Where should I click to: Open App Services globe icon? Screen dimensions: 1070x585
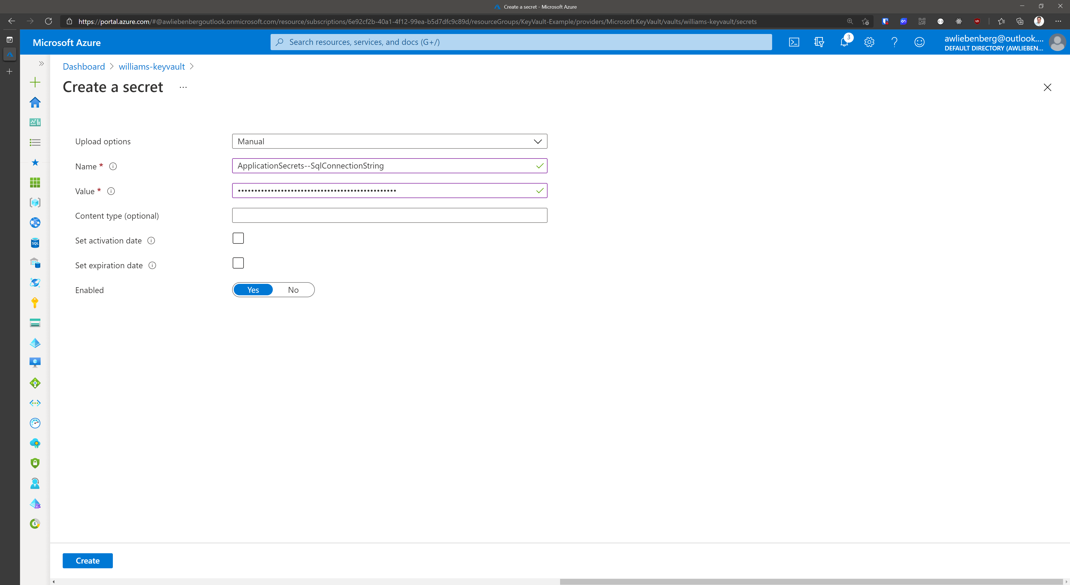pyautogui.click(x=35, y=223)
